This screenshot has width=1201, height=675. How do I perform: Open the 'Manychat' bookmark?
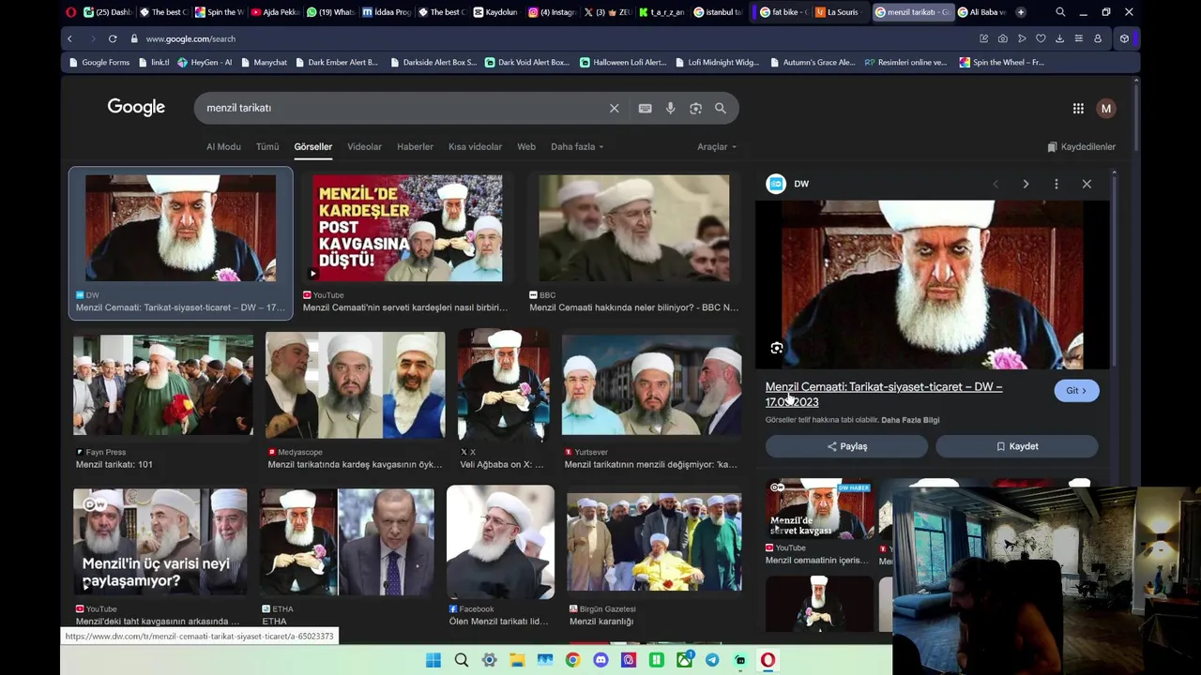click(264, 63)
